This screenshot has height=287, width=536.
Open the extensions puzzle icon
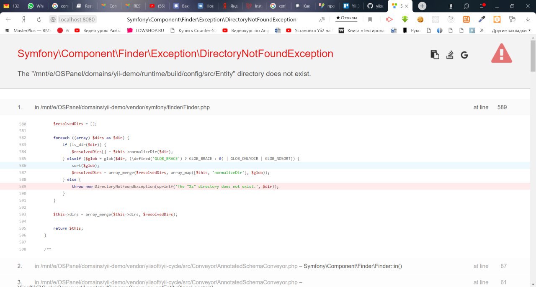513,19
